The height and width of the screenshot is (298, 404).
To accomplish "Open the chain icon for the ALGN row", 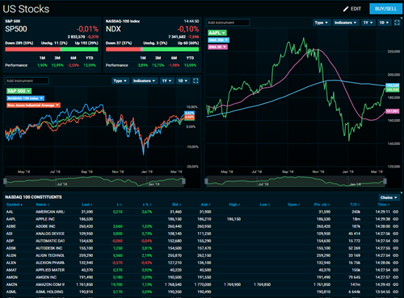I will pyautogui.click(x=395, y=255).
